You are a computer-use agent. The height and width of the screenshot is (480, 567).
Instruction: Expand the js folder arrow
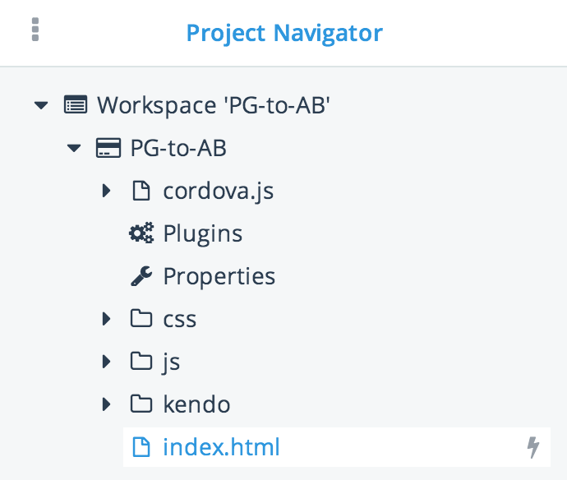pos(106,362)
